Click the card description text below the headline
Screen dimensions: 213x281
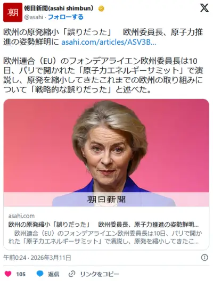coord(105,237)
